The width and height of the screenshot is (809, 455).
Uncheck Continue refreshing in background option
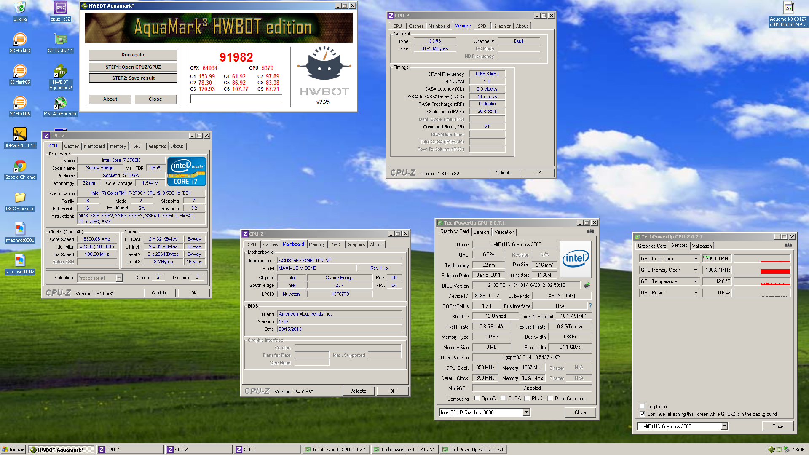click(x=642, y=414)
